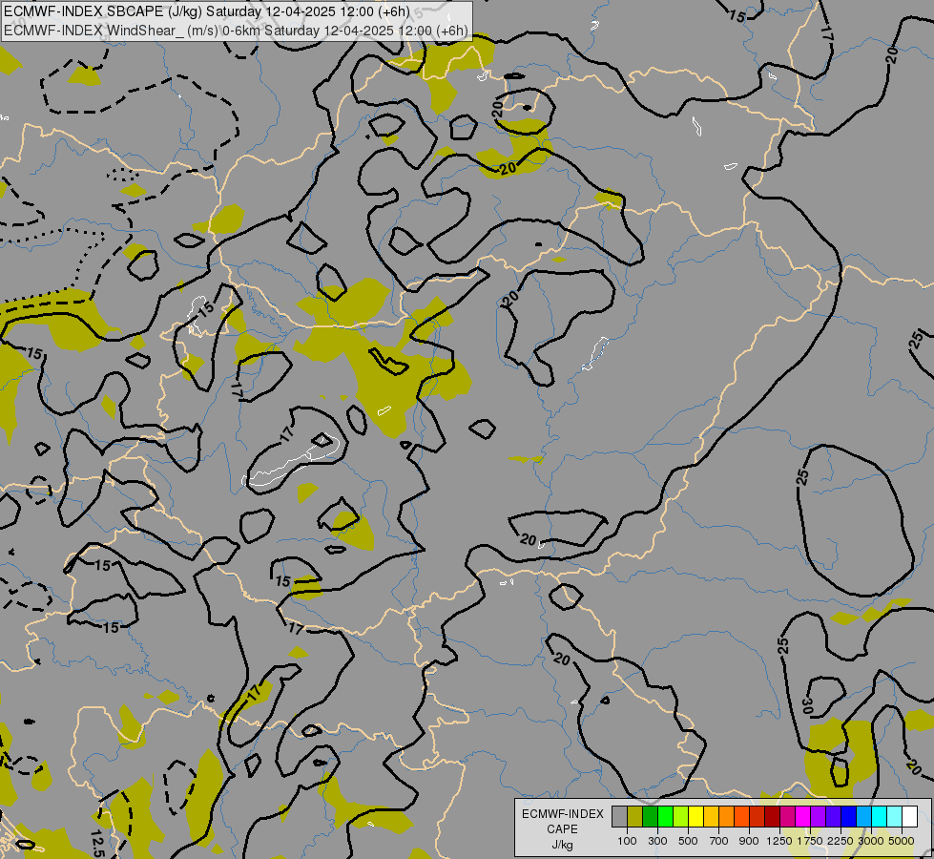Select the dark red swatch left of the 1250 tick
Screen dimensions: 934x859
click(773, 817)
